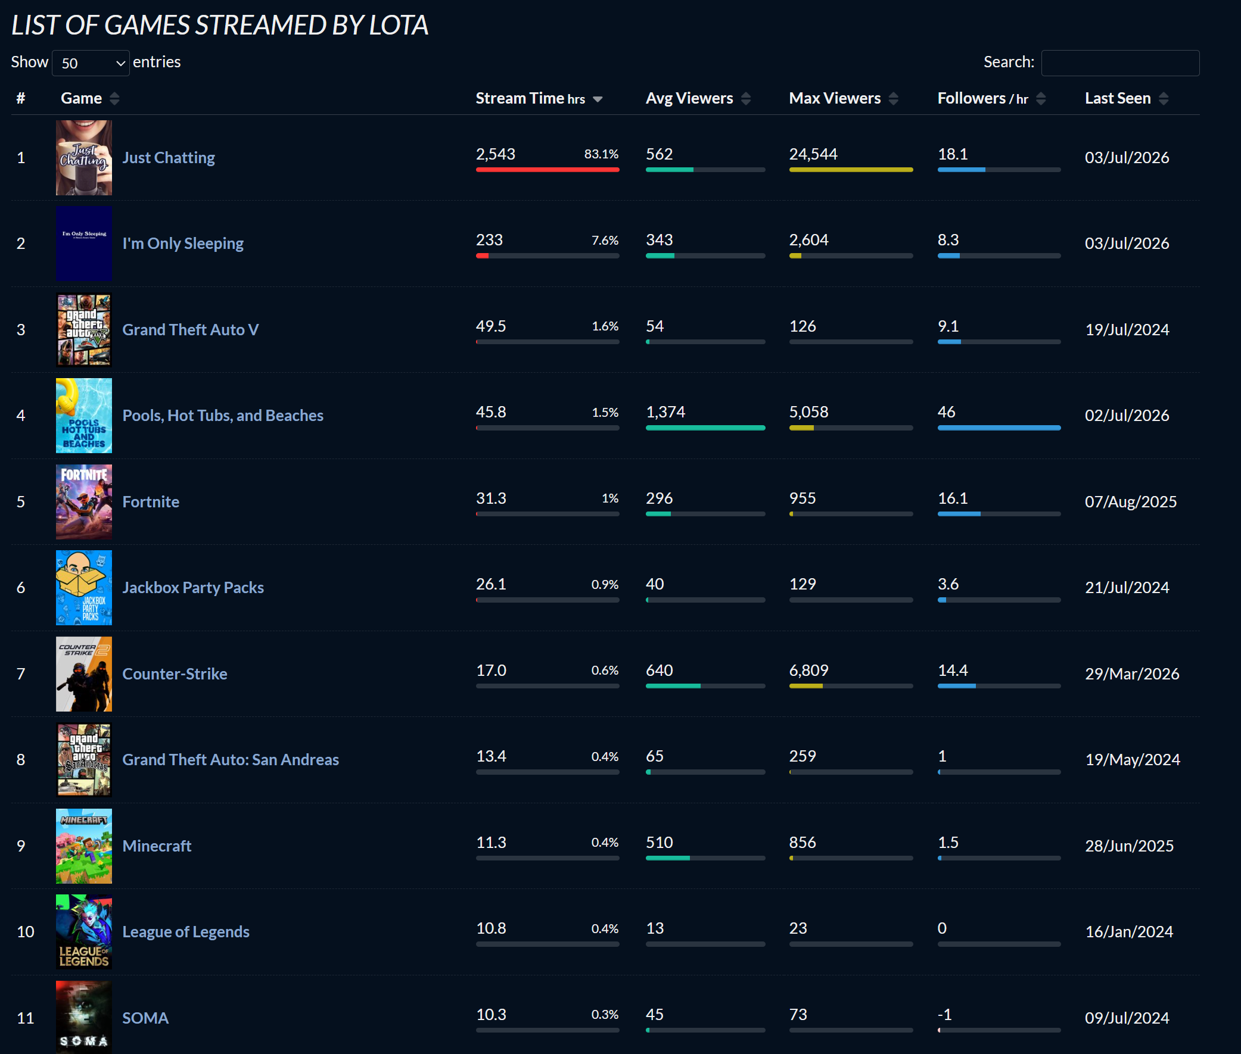1241x1054 pixels.
Task: Click the Followers / hr header
Action: (x=983, y=98)
